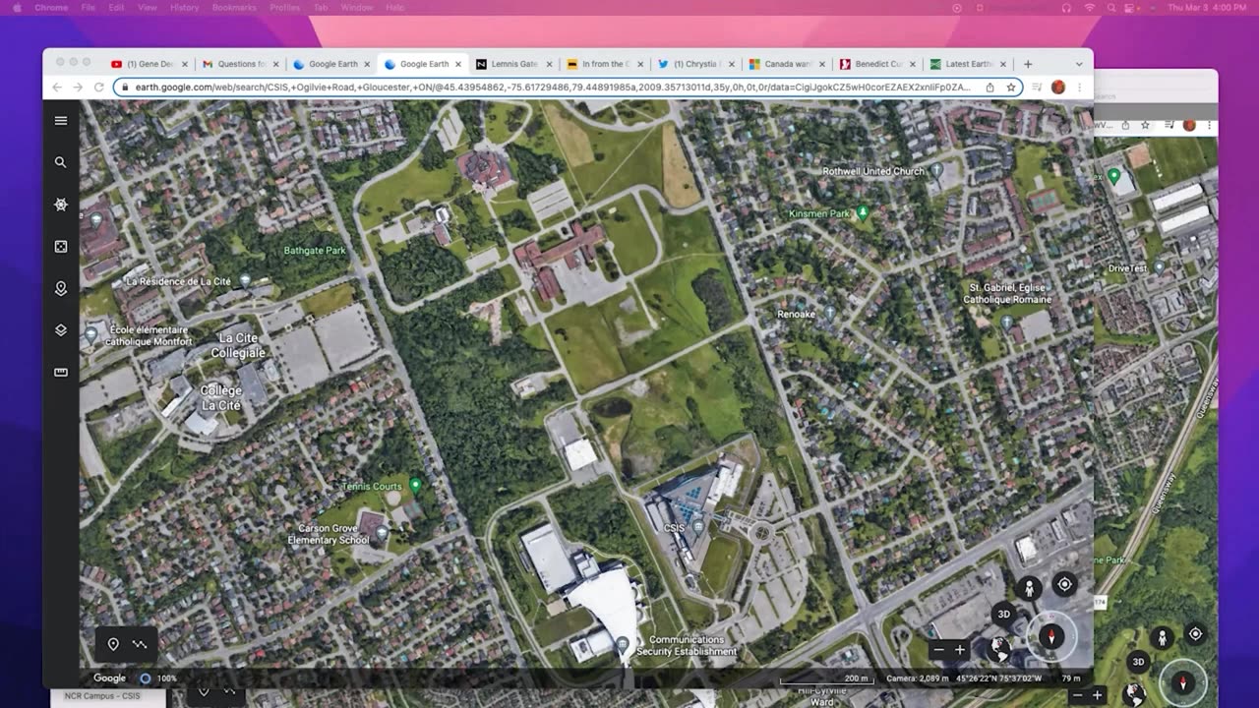Click the Google logo on map footer
Viewport: 1259px width, 708px height.
[109, 678]
